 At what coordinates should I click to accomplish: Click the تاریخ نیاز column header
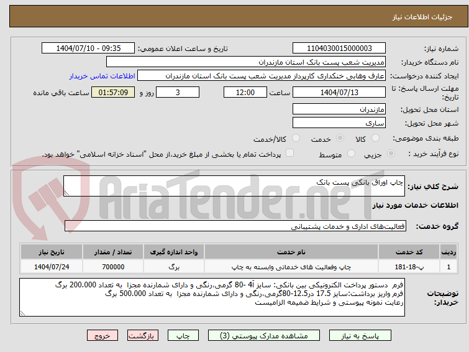pos(52,252)
